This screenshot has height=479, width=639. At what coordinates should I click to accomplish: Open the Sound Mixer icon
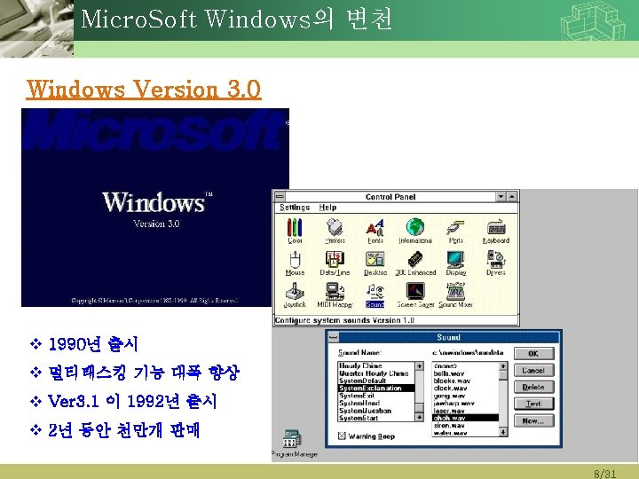point(455,295)
